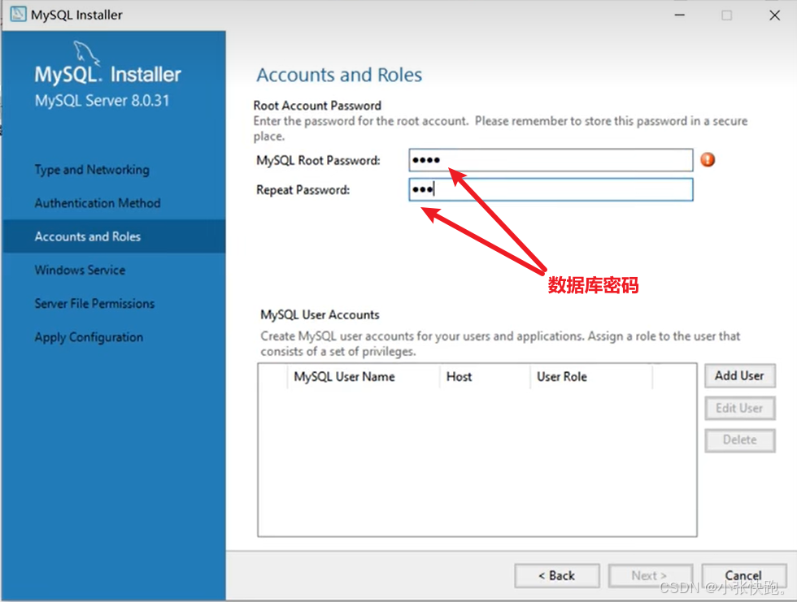Click the User Role column header
Image resolution: width=797 pixels, height=602 pixels.
coord(590,377)
